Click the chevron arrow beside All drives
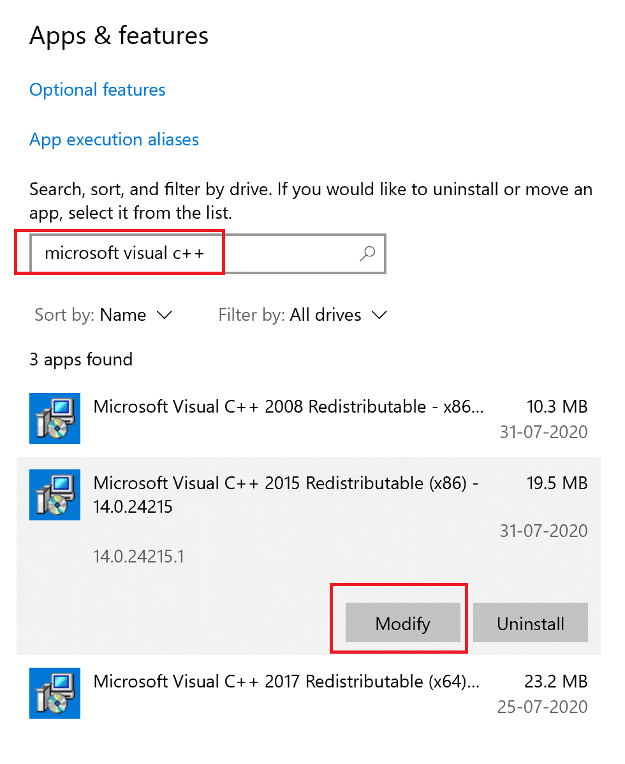 point(379,315)
